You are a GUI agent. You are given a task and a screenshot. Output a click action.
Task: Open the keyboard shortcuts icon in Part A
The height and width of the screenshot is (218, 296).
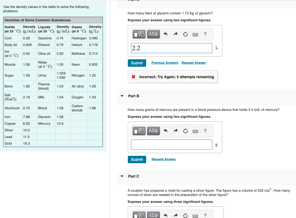tap(195, 34)
